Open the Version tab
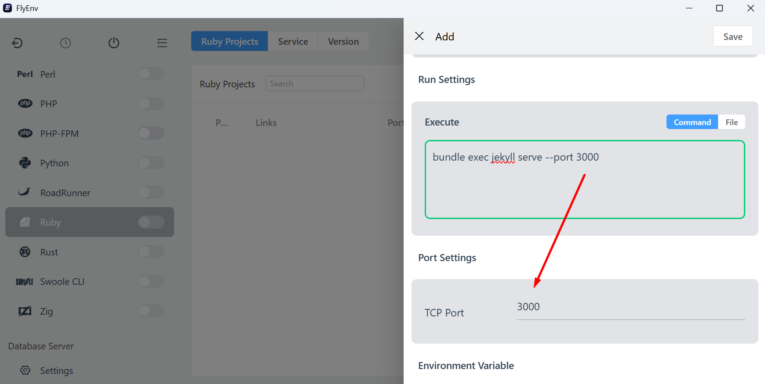765x384 pixels. [x=343, y=41]
